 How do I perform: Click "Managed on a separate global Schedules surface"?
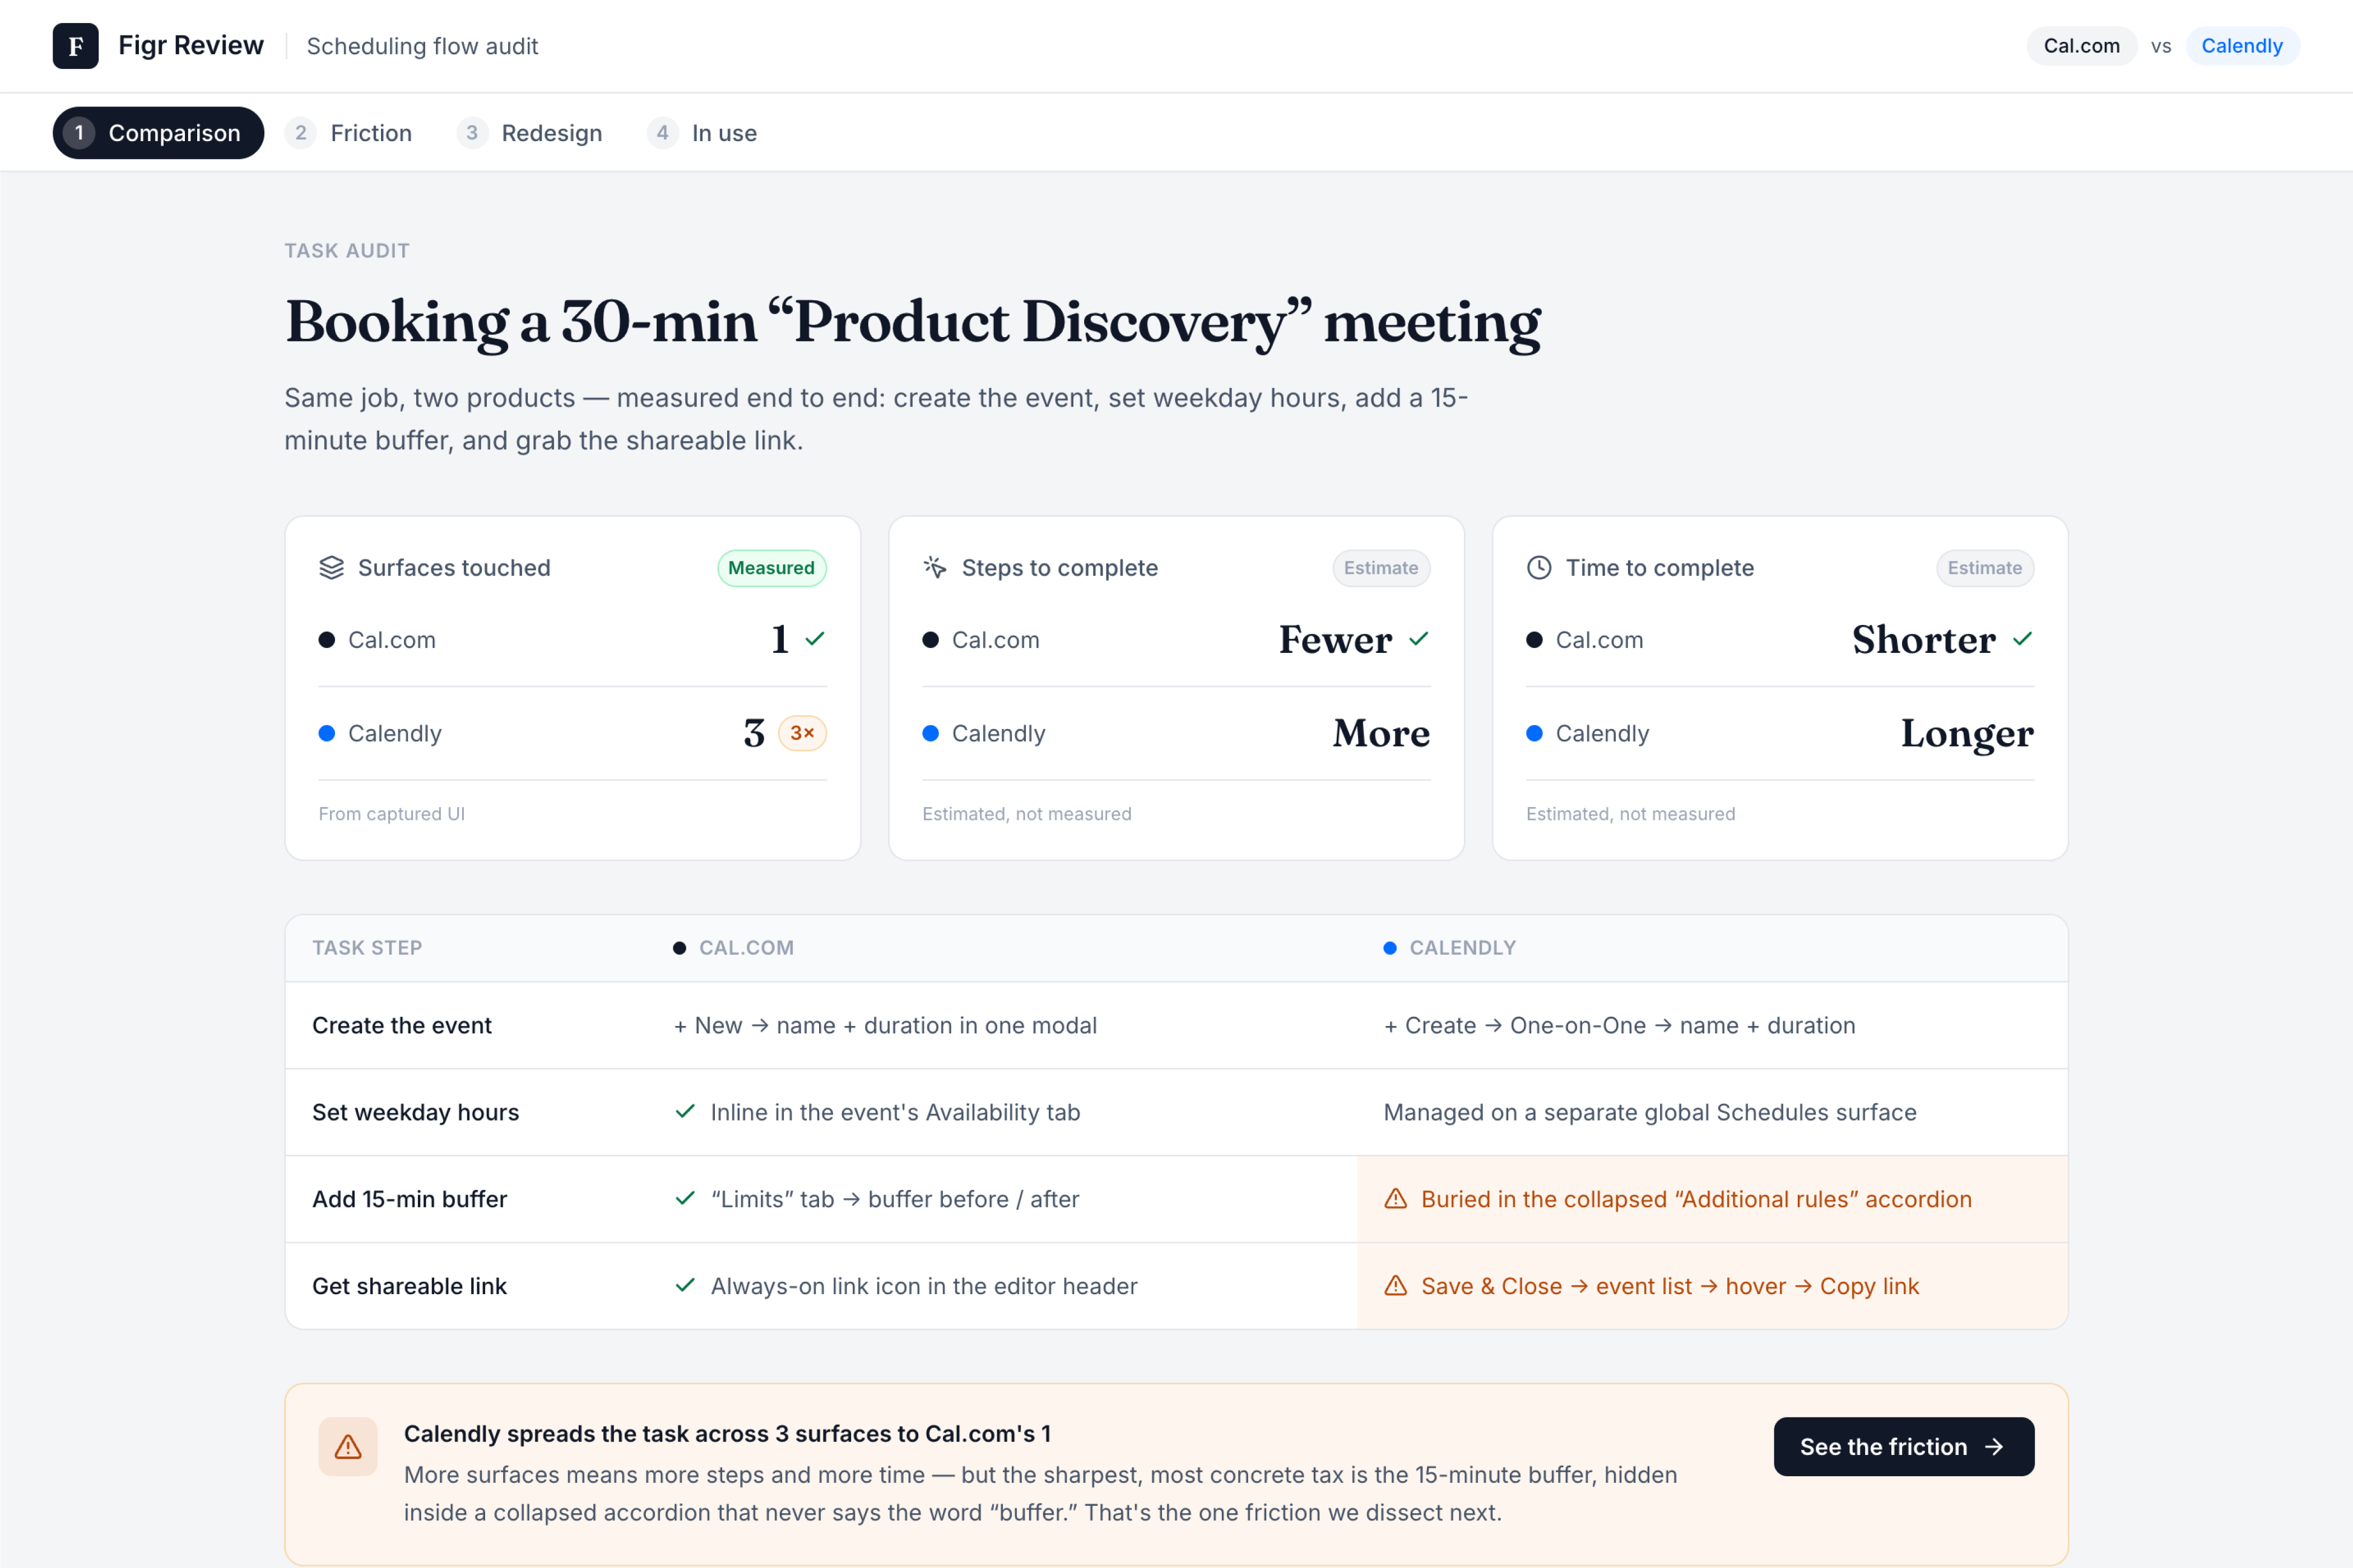pyautogui.click(x=1650, y=1112)
